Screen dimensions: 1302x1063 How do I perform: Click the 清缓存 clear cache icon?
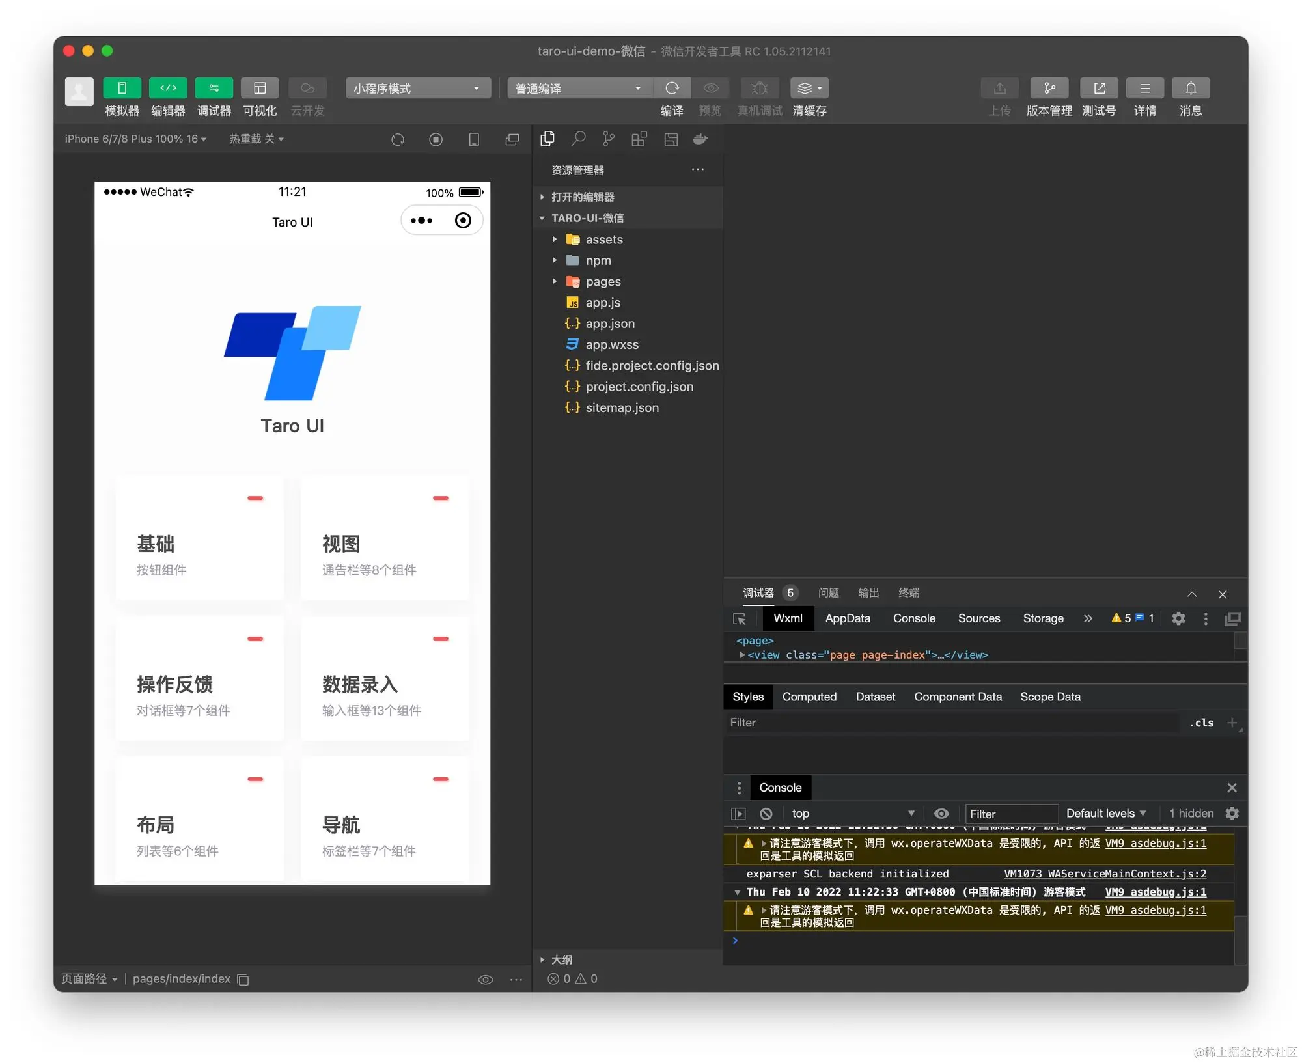coord(809,89)
